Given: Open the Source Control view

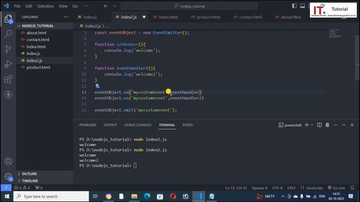Looking at the screenshot, I should 8,49.
